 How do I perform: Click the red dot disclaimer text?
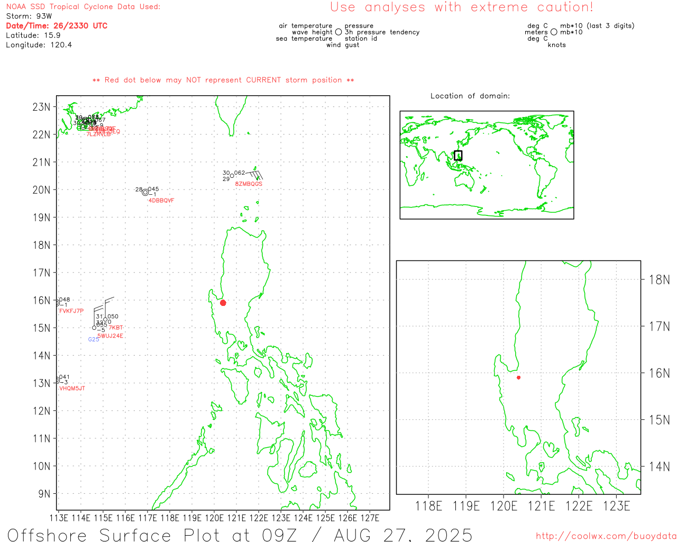tap(223, 80)
